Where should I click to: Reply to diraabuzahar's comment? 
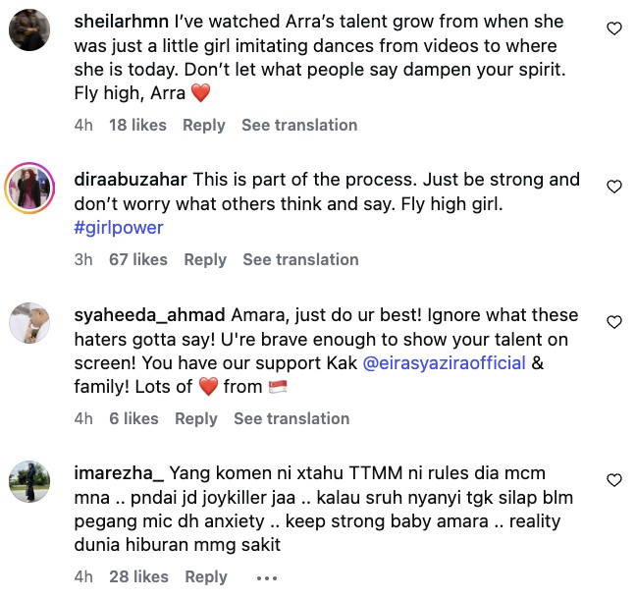coord(205,259)
